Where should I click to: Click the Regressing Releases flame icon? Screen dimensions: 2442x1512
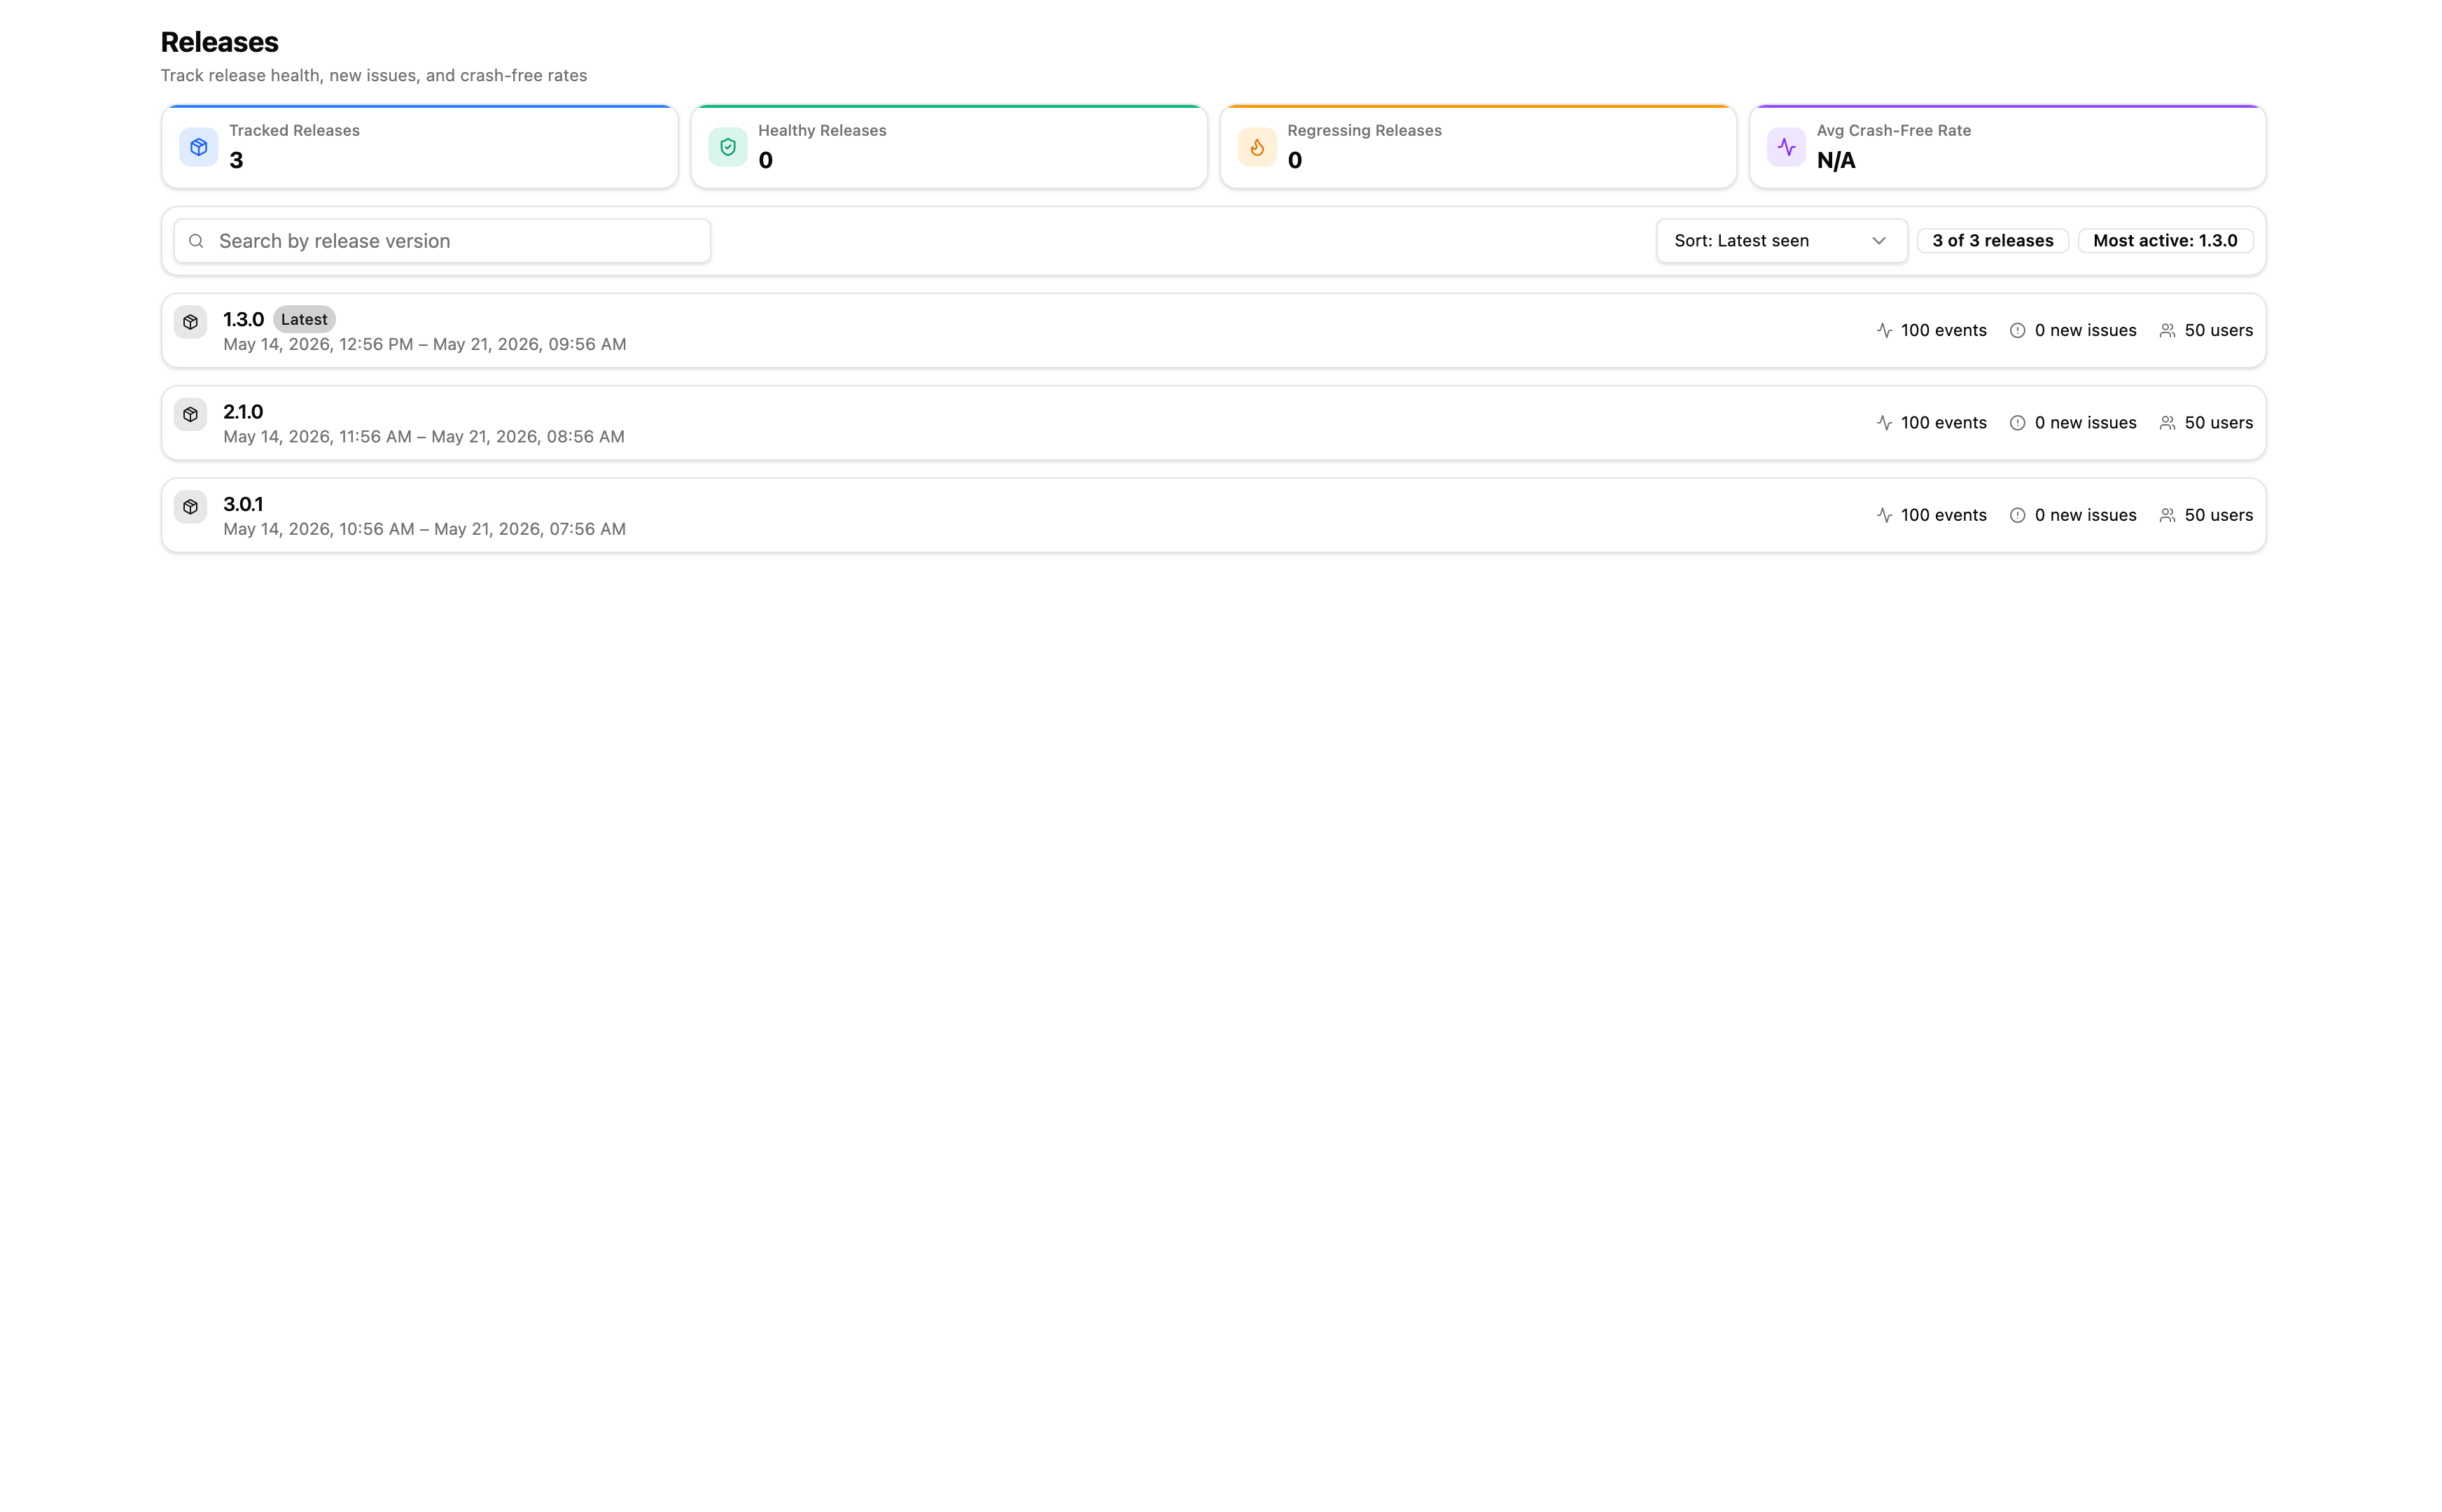[1256, 147]
